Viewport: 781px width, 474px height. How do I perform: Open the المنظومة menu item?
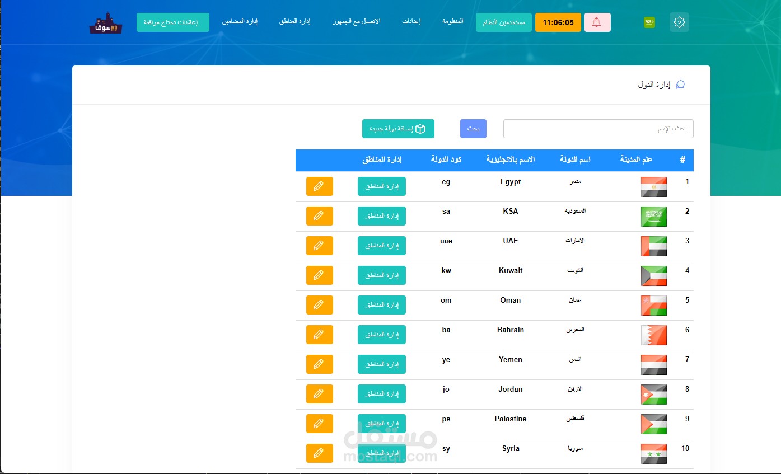click(x=452, y=21)
